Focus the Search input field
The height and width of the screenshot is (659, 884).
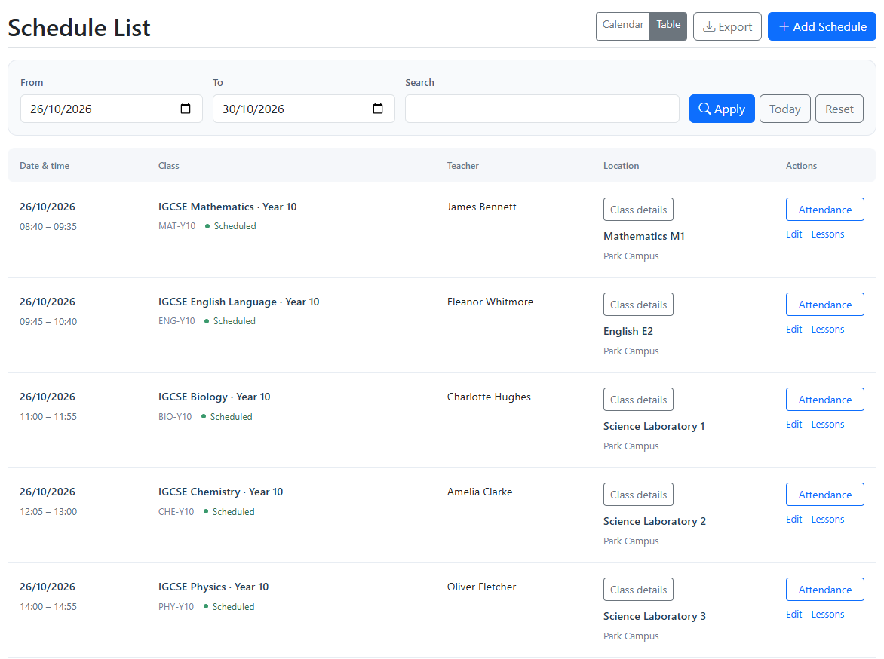(542, 109)
